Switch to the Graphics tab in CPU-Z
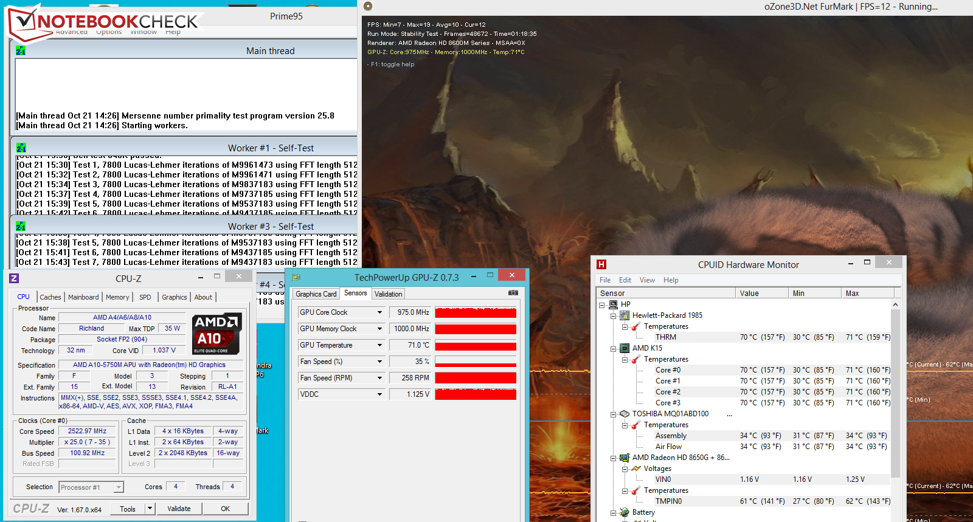973x522 pixels. [x=175, y=297]
